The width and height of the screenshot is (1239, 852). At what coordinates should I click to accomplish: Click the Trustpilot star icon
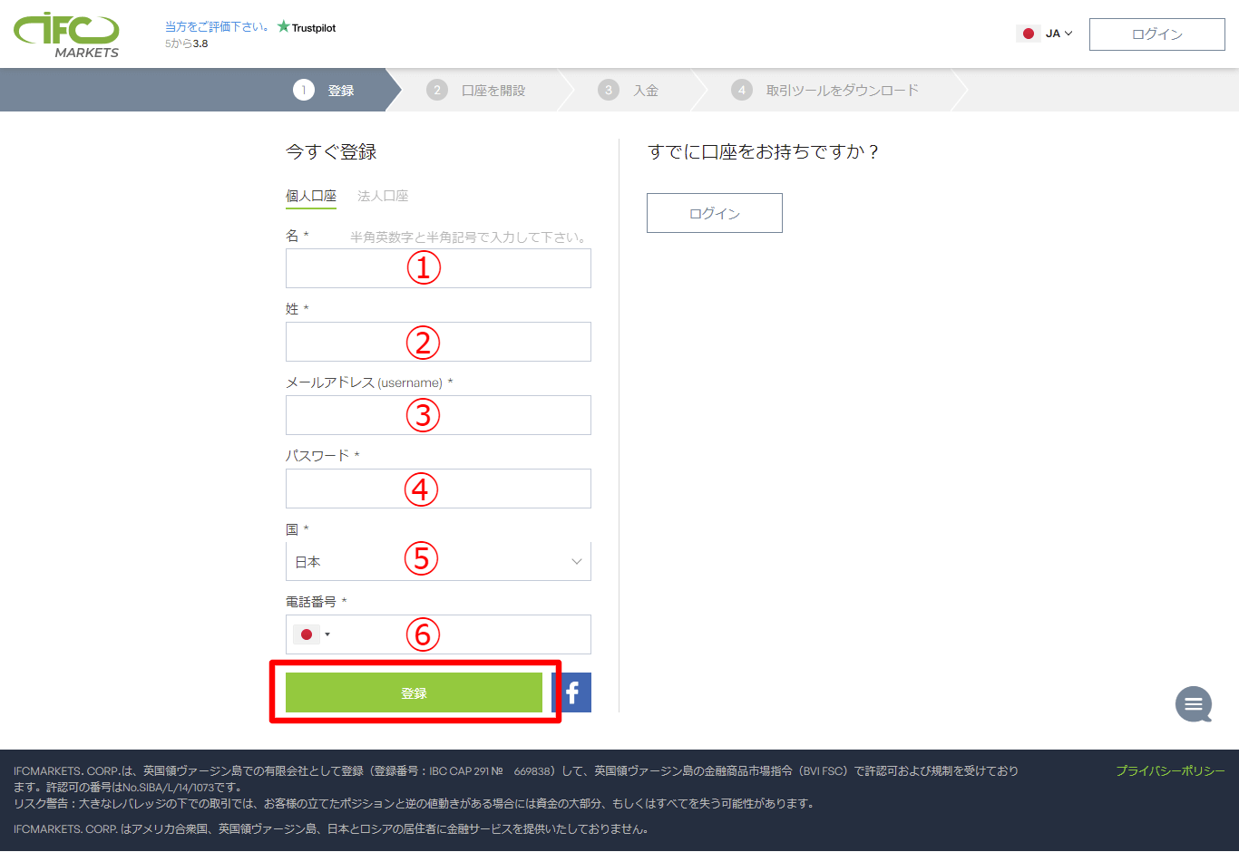(282, 27)
